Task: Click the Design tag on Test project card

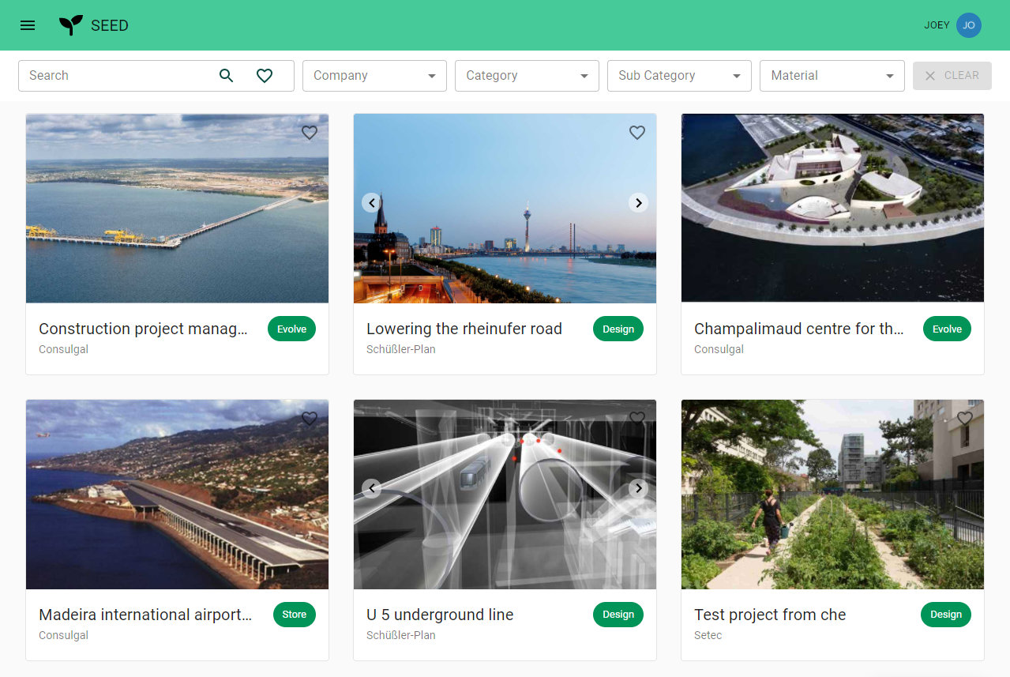Action: click(946, 615)
